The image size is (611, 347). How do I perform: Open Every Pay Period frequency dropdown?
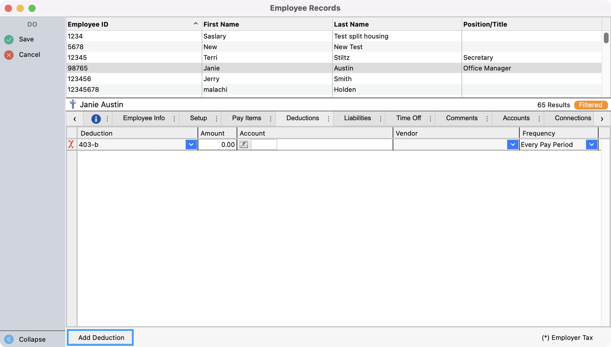pos(591,145)
